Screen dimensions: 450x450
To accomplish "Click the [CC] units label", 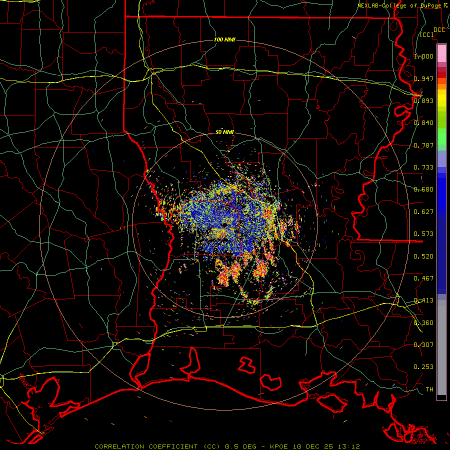I will (426, 34).
